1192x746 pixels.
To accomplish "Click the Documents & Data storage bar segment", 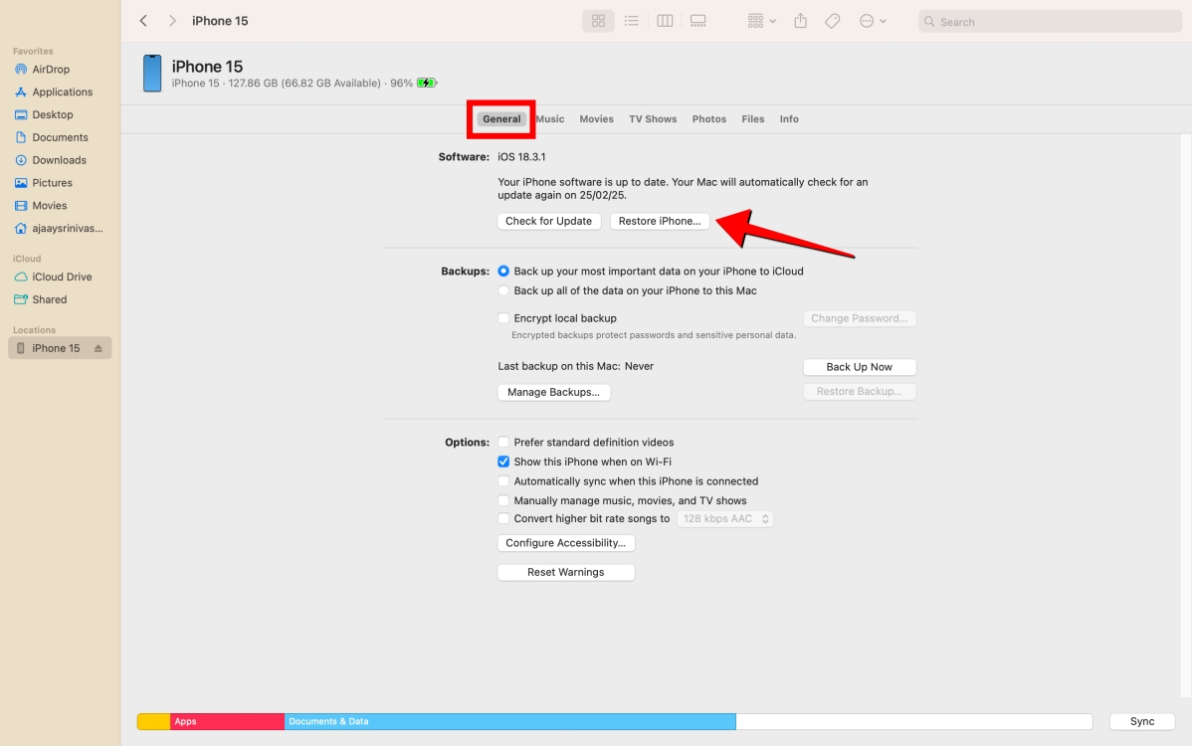I will coord(509,721).
